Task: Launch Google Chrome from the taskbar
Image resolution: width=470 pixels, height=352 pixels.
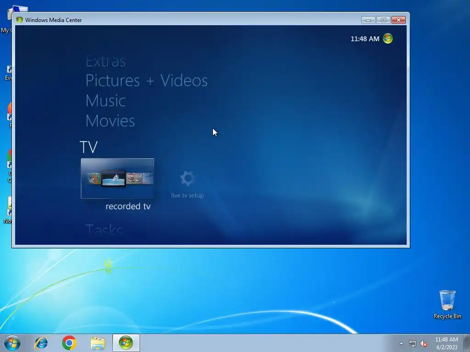Action: click(x=69, y=343)
